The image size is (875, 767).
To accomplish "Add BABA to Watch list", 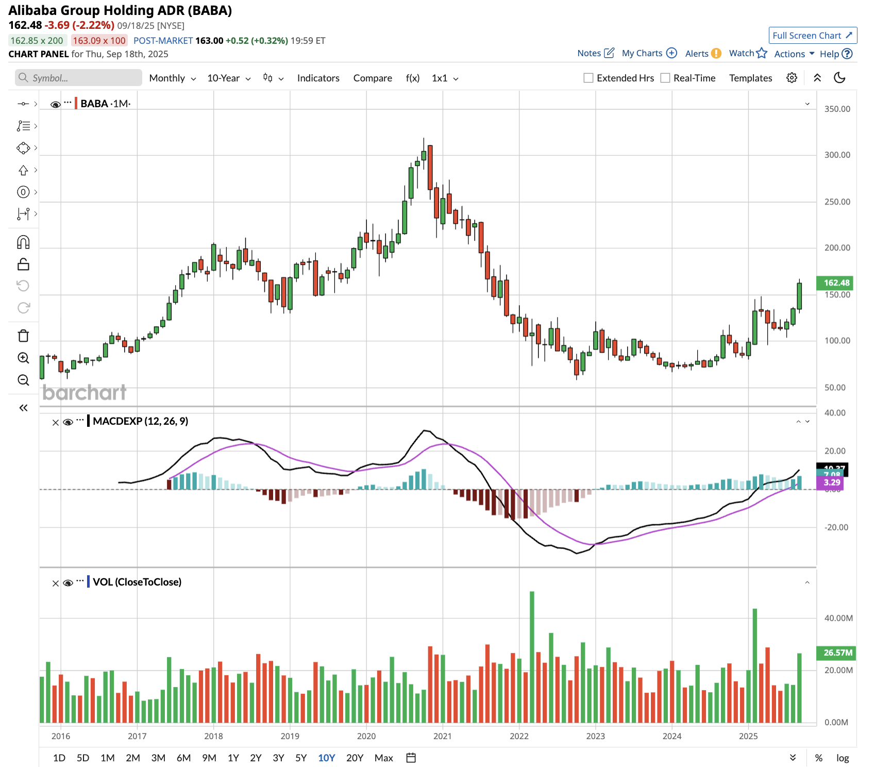I will (x=748, y=53).
